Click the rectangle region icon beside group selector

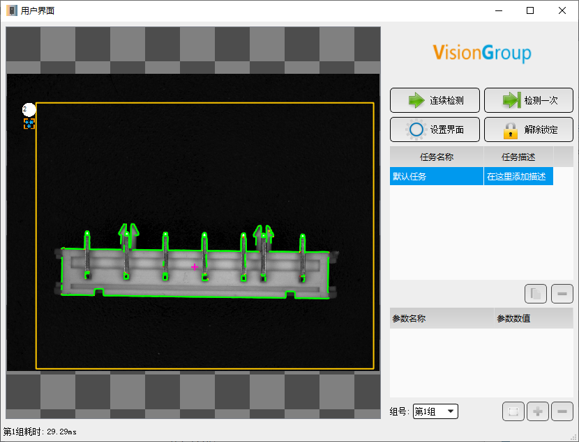tap(513, 411)
